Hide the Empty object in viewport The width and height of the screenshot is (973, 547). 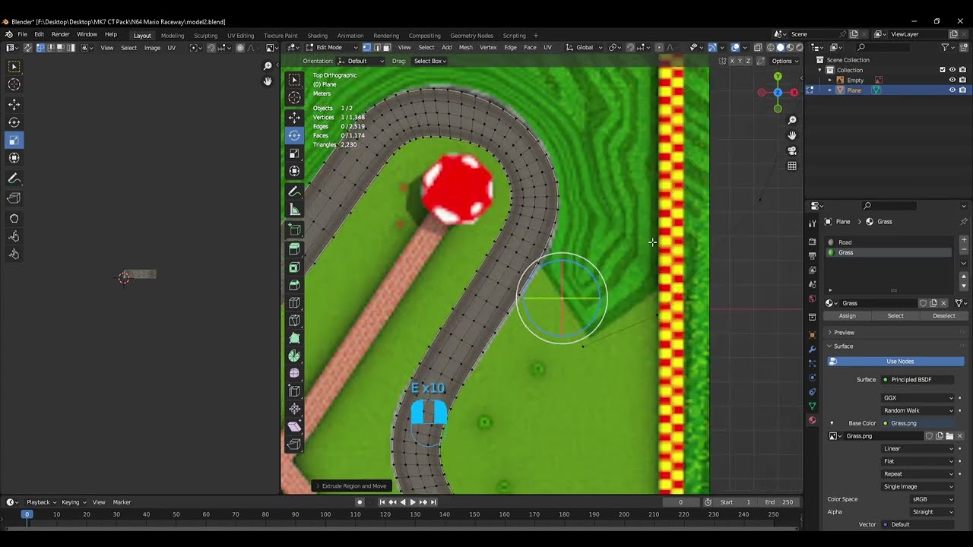[x=952, y=80]
